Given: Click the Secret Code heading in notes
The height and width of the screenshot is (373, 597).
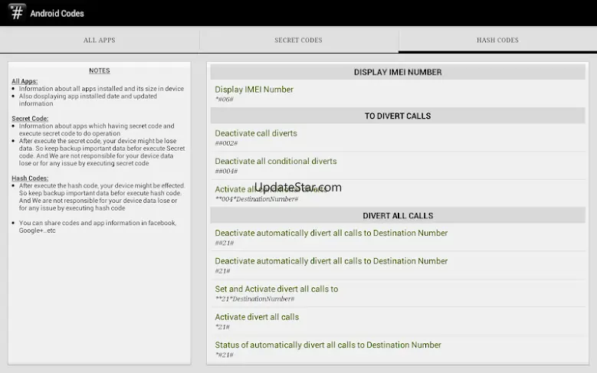Looking at the screenshot, I should (x=28, y=119).
